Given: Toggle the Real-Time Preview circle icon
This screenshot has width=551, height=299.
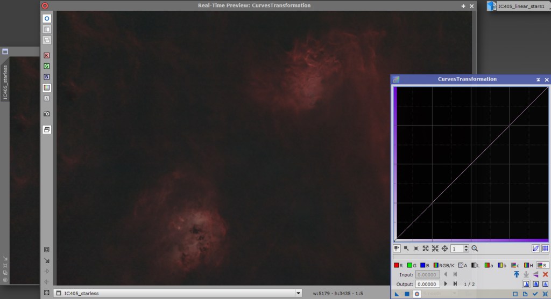Looking at the screenshot, I should (47, 18).
